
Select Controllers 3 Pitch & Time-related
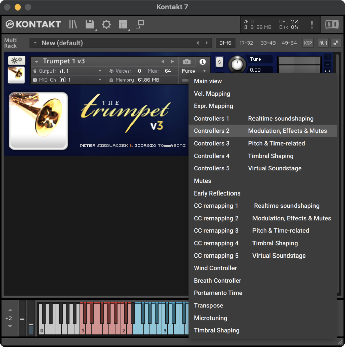[x=263, y=143]
